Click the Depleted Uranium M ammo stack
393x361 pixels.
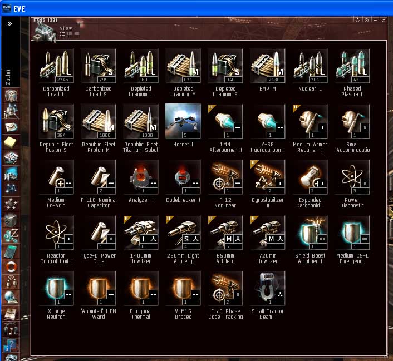(183, 66)
